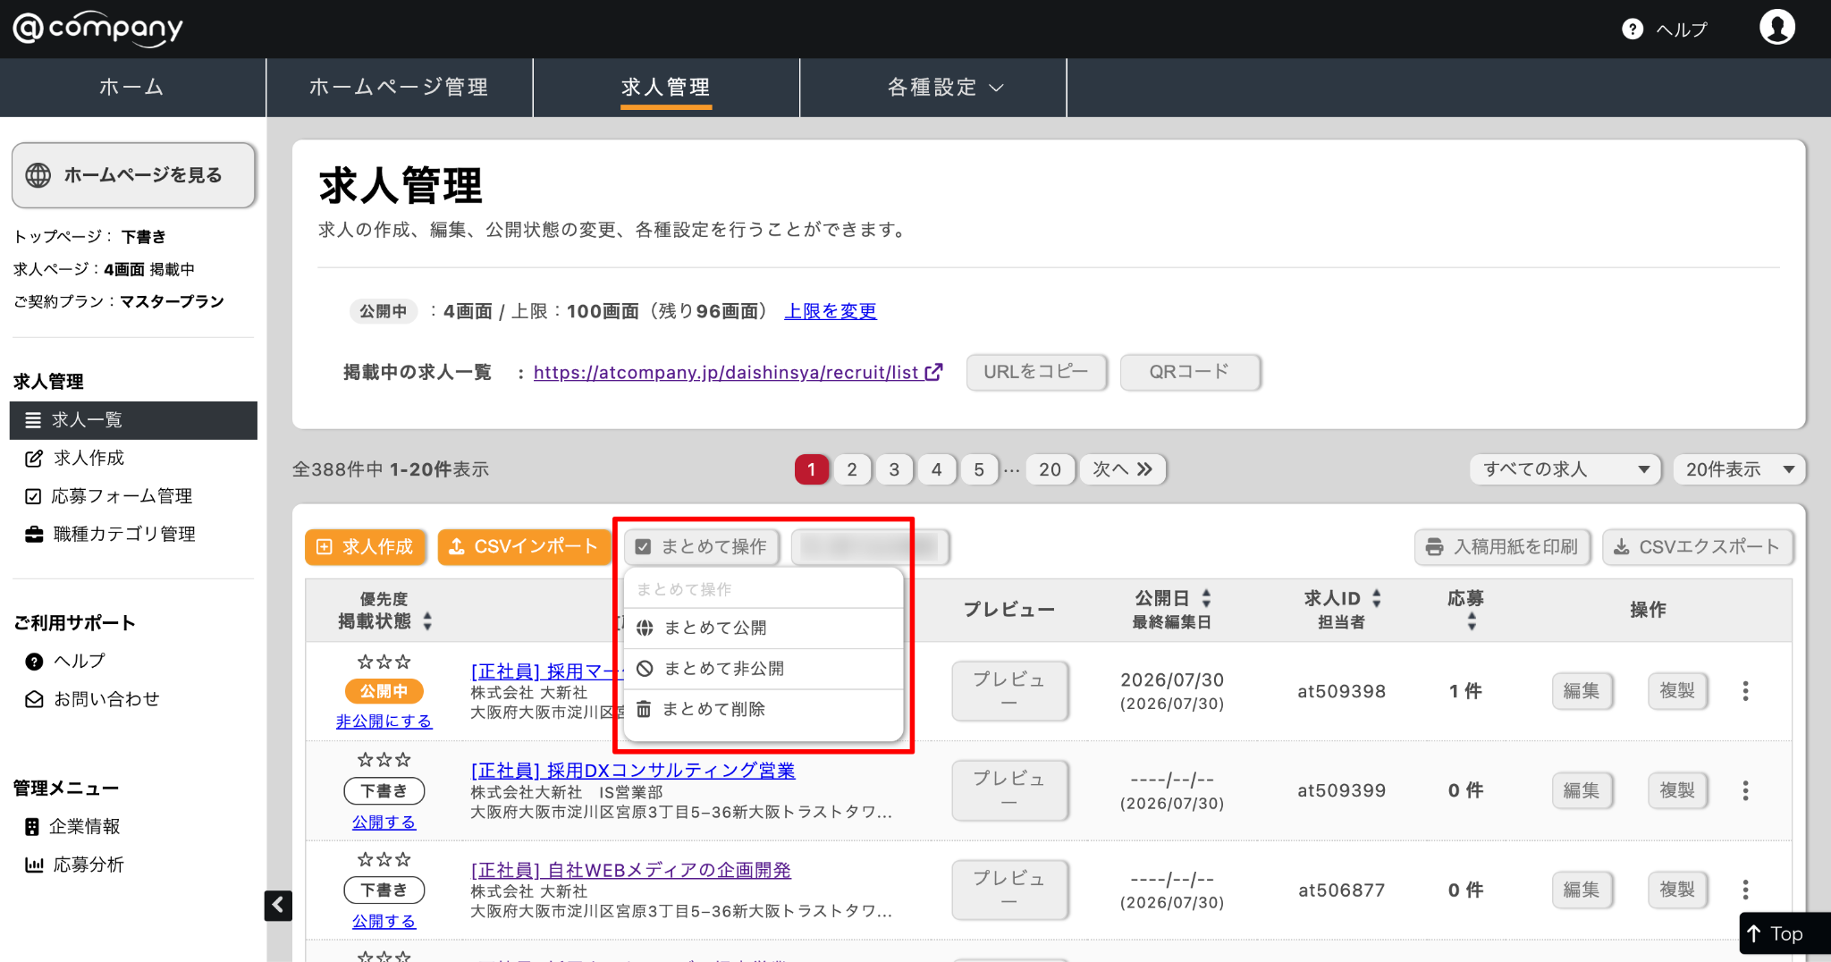Click the Top scroll-to-top button
This screenshot has height=962, width=1831.
pyautogui.click(x=1785, y=933)
